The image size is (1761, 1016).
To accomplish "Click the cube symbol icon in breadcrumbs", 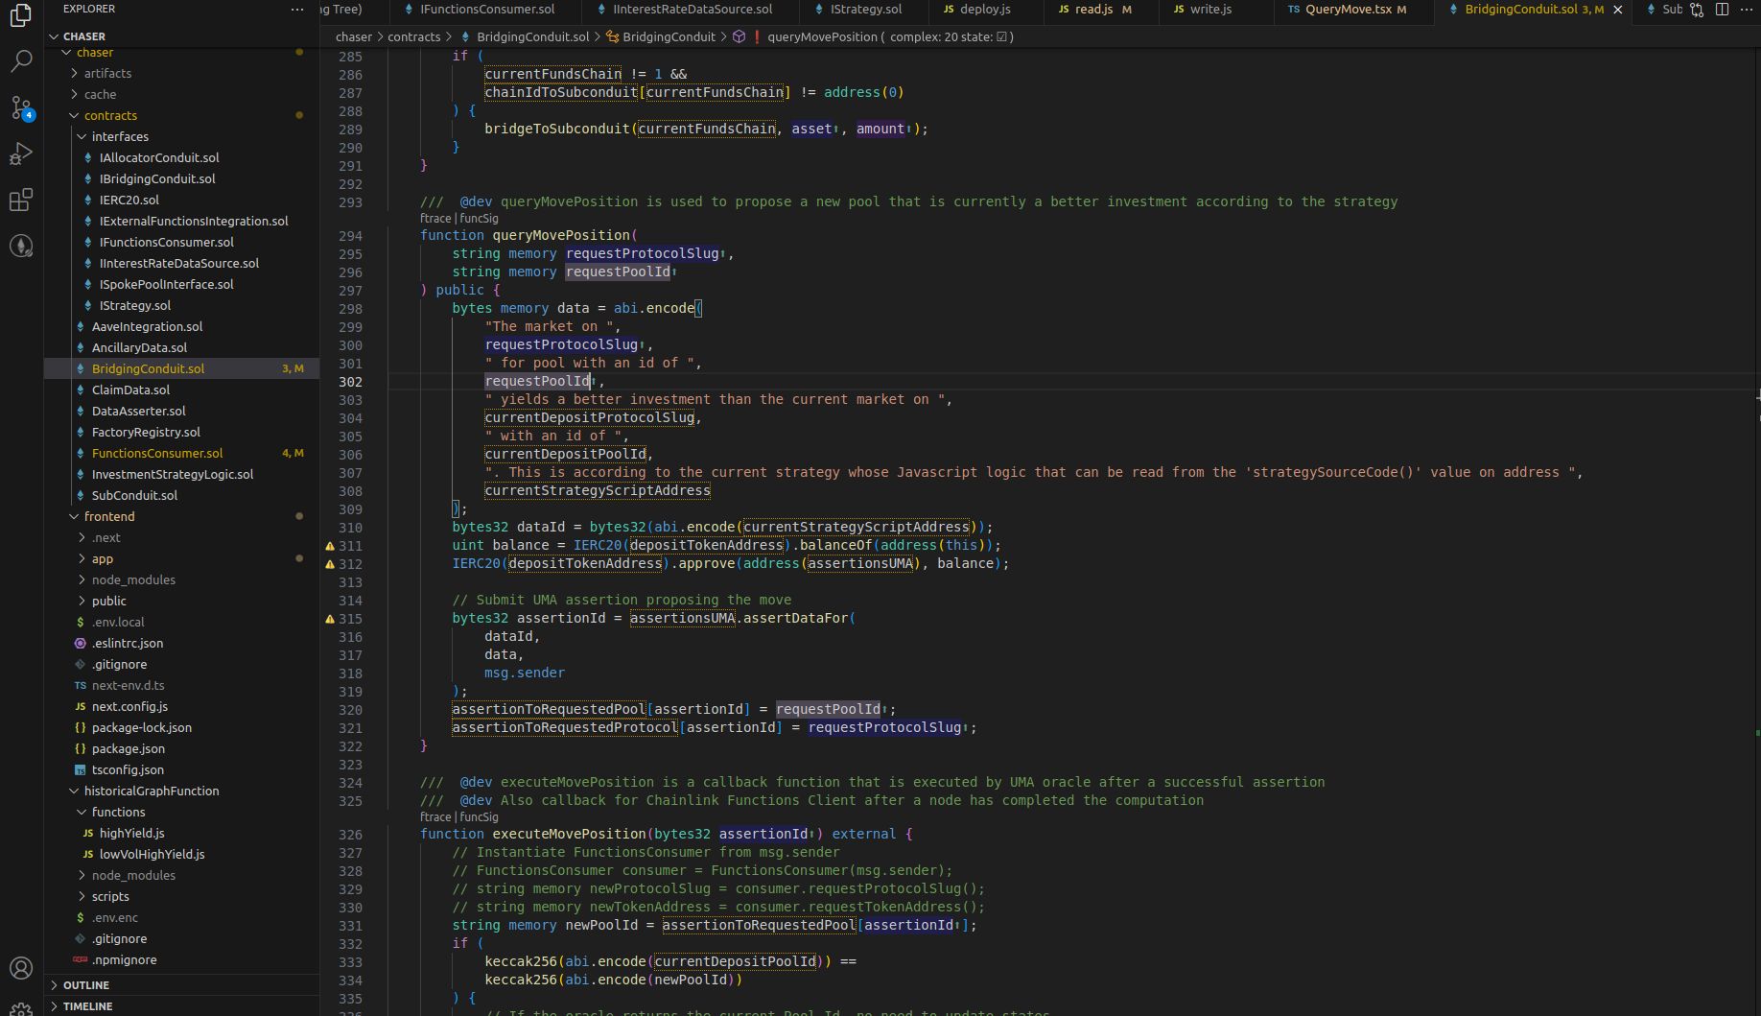I will [x=740, y=37].
